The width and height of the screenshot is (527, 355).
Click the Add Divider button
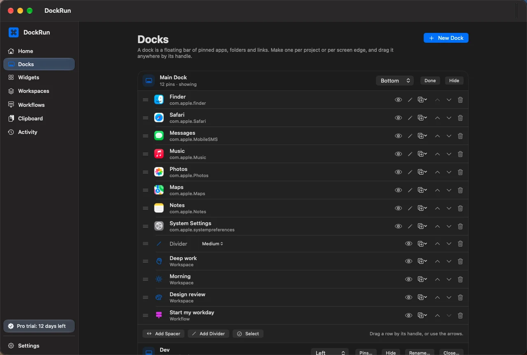coord(208,334)
